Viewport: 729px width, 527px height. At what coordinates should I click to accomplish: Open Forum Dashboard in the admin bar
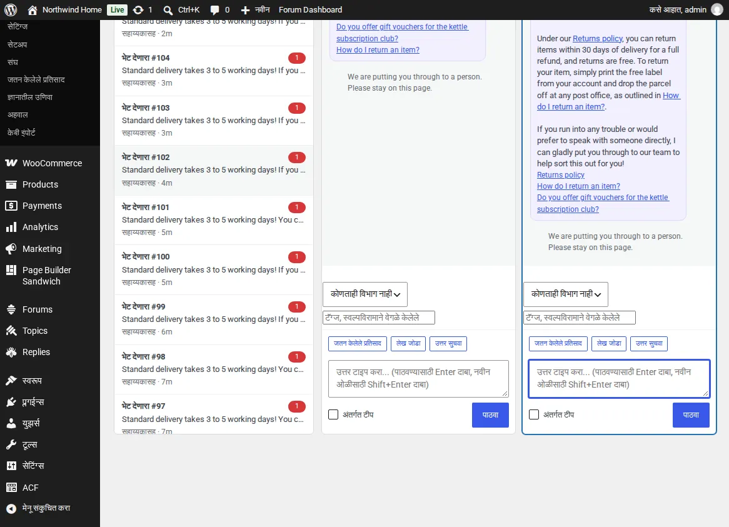pos(310,10)
